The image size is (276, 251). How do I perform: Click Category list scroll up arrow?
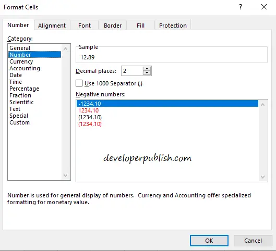[66, 49]
